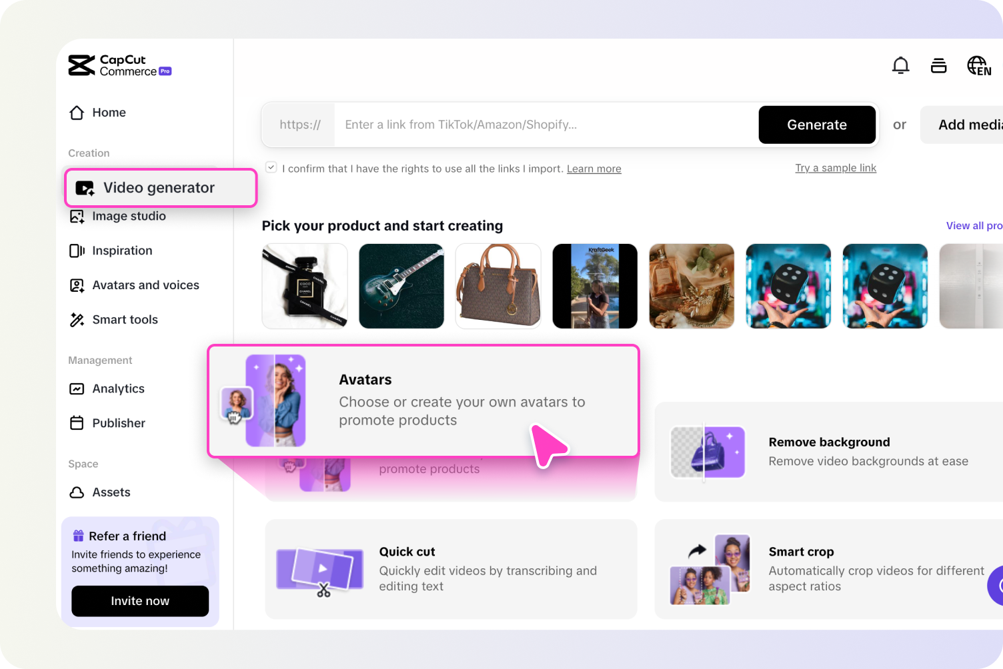This screenshot has height=669, width=1003.
Task: Open the Image studio section
Action: click(x=129, y=216)
